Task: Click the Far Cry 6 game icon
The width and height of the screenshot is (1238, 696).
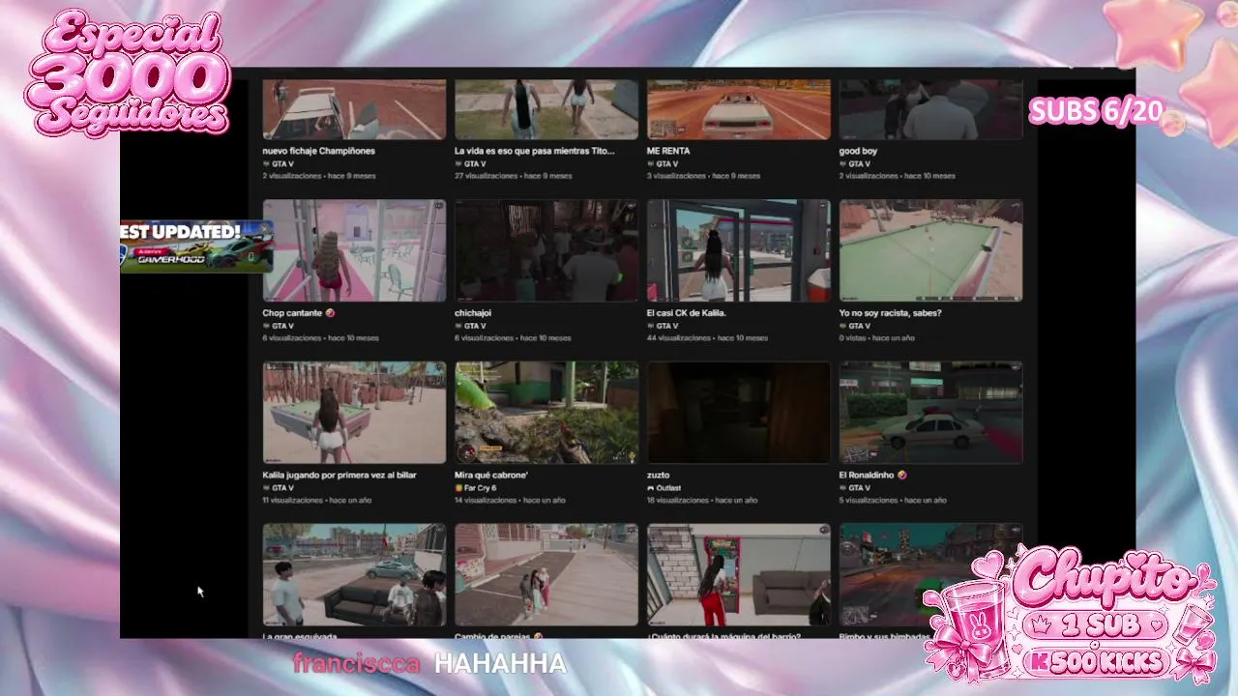Action: point(458,488)
